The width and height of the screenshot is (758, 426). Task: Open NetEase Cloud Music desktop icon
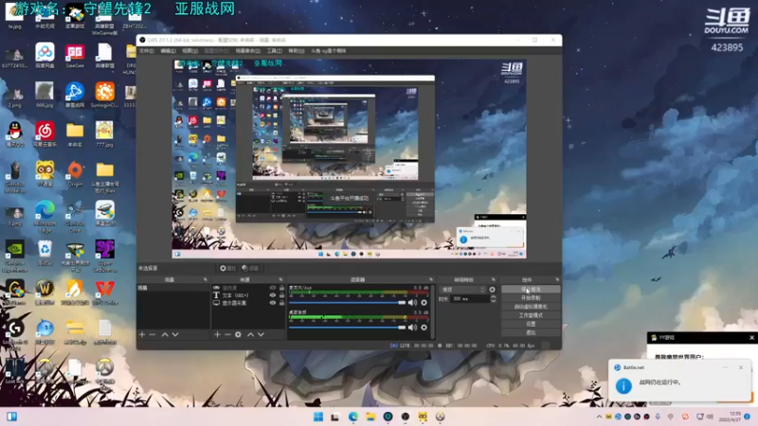pyautogui.click(x=45, y=134)
